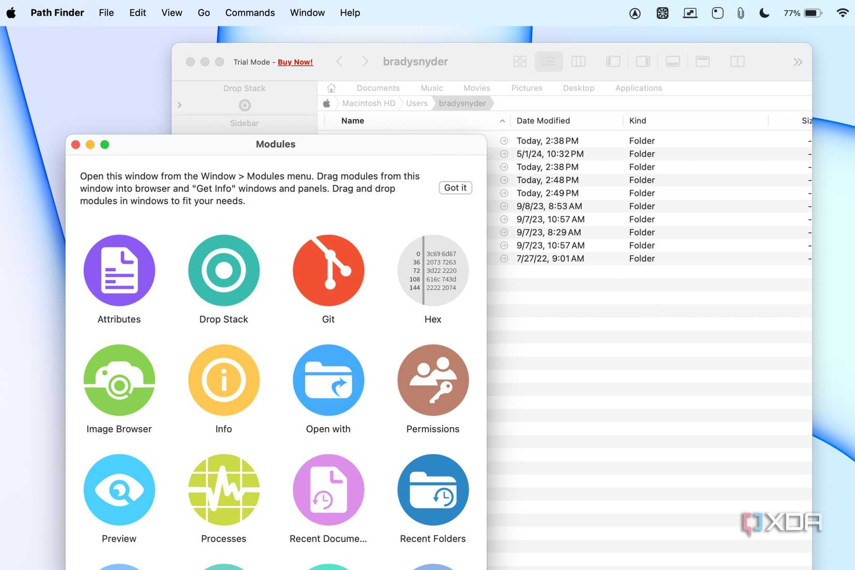Select the Attributes module icon
855x570 pixels.
(119, 270)
